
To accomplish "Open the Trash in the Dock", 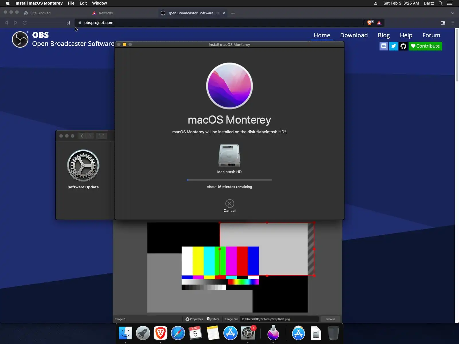I will pyautogui.click(x=333, y=333).
